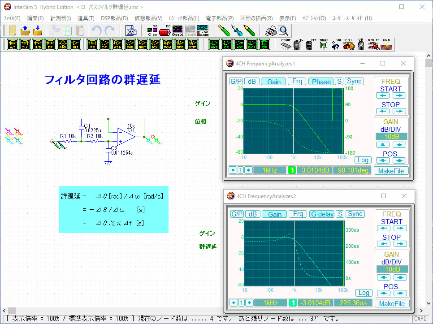The image size is (433, 324).
Task: Raise GAIN POS. in FrequencyAnalyzer.1
Action: click(x=399, y=160)
